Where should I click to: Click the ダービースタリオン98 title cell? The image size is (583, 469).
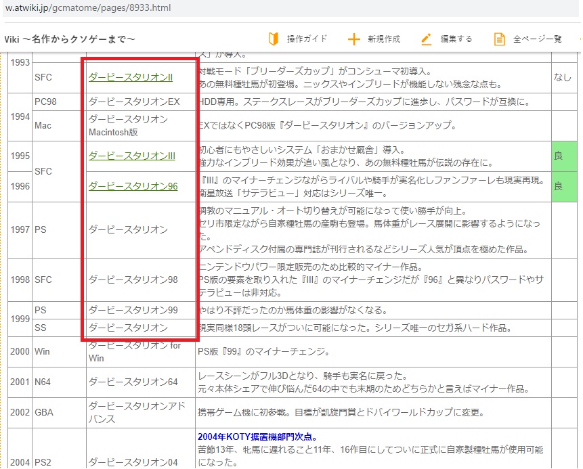[141, 280]
